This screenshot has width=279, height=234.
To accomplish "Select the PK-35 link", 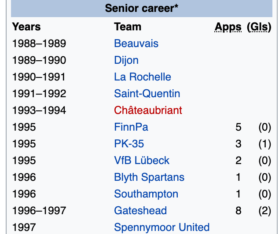I will [129, 144].
